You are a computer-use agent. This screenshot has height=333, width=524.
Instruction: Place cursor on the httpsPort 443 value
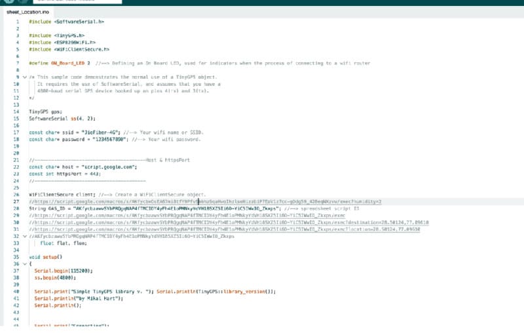94,174
